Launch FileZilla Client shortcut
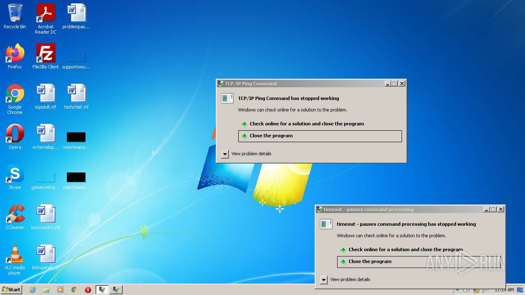 click(46, 57)
